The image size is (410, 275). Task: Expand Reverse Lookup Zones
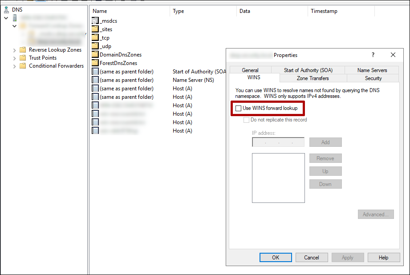click(14, 50)
